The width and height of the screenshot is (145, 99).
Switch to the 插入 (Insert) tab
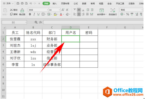pos(54,4)
